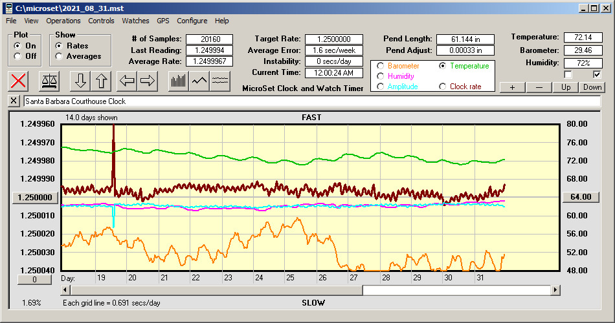Viewport: 615px width, 323px height.
Task: Select the Clock rate radio button
Action: (442, 87)
